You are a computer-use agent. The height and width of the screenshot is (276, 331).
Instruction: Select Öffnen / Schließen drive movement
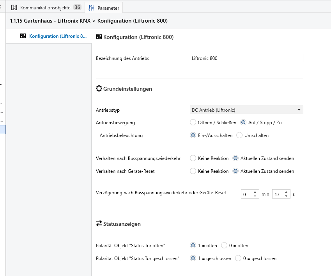click(x=193, y=123)
